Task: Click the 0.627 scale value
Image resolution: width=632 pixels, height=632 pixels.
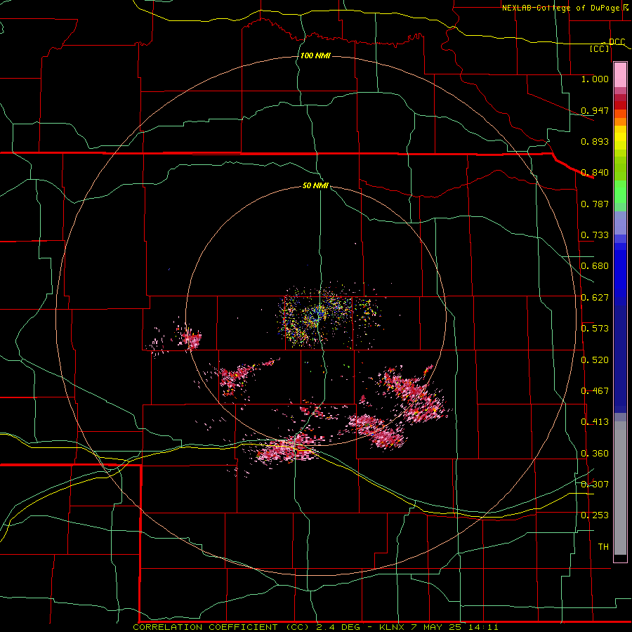Action: click(x=595, y=298)
